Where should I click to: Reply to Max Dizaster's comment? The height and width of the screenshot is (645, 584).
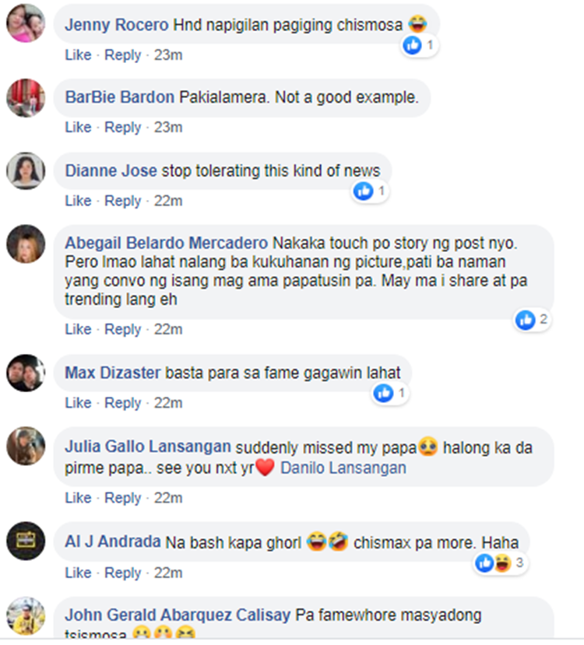(x=123, y=403)
